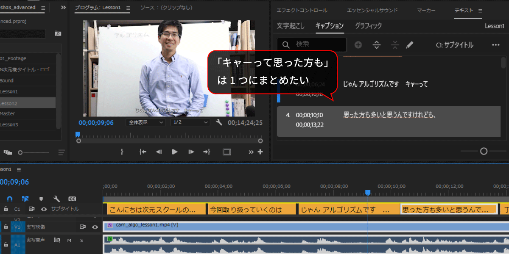
Task: Open the C1: サブタイトル track selector
Action: point(454,45)
